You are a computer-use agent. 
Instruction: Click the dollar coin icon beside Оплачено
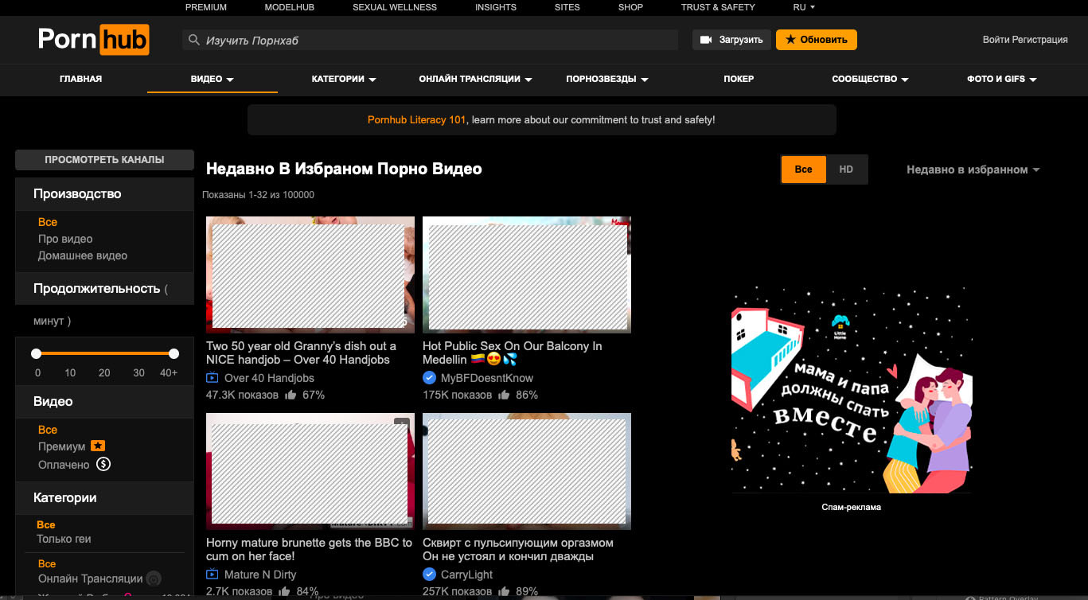(x=103, y=464)
